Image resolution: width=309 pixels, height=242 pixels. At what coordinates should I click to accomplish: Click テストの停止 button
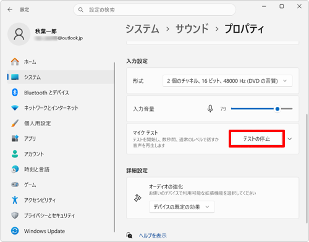tap(256, 139)
